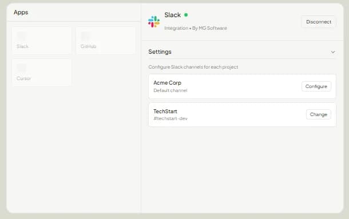Viewport: 349px width, 219px height.
Task: Click the green connected status dot
Action: point(186,15)
